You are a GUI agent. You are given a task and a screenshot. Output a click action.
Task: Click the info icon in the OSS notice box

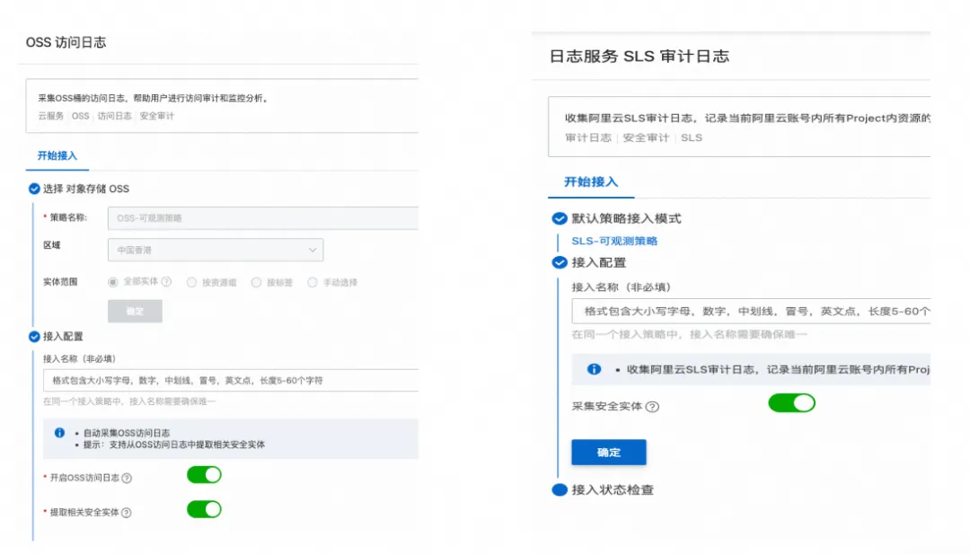pos(59,433)
